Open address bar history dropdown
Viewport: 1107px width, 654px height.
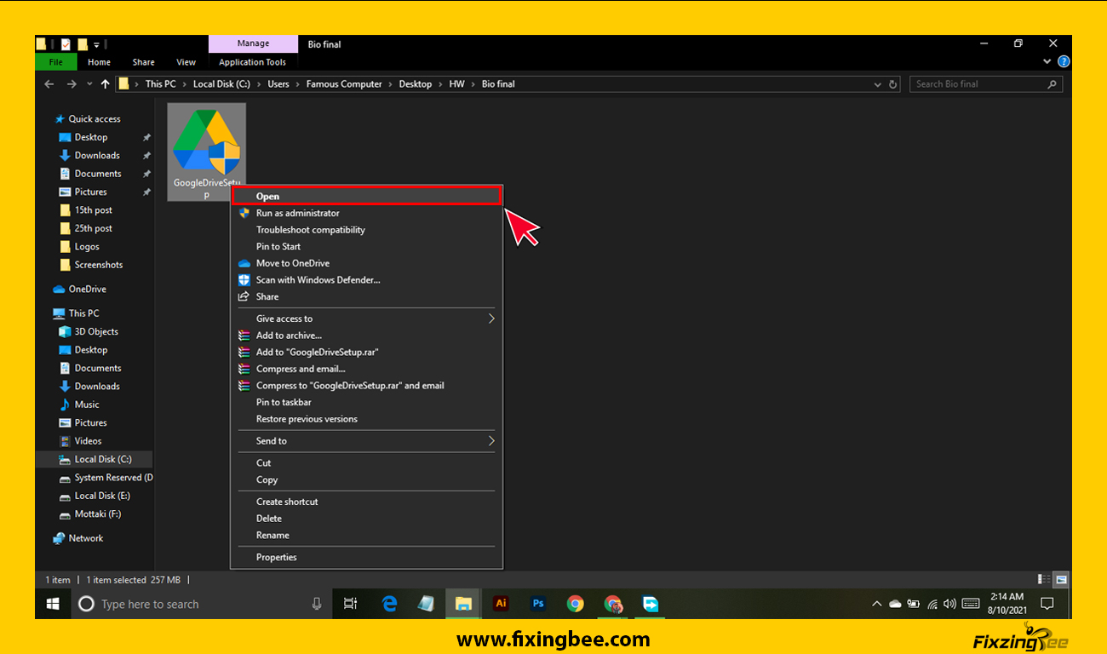[878, 84]
